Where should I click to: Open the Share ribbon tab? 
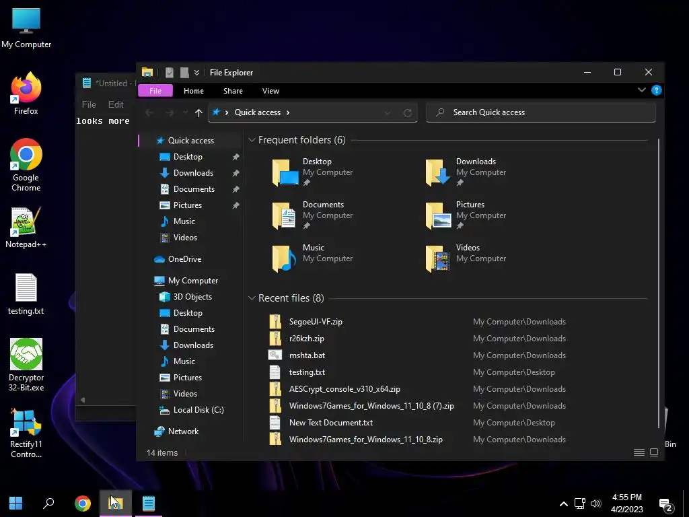233,91
